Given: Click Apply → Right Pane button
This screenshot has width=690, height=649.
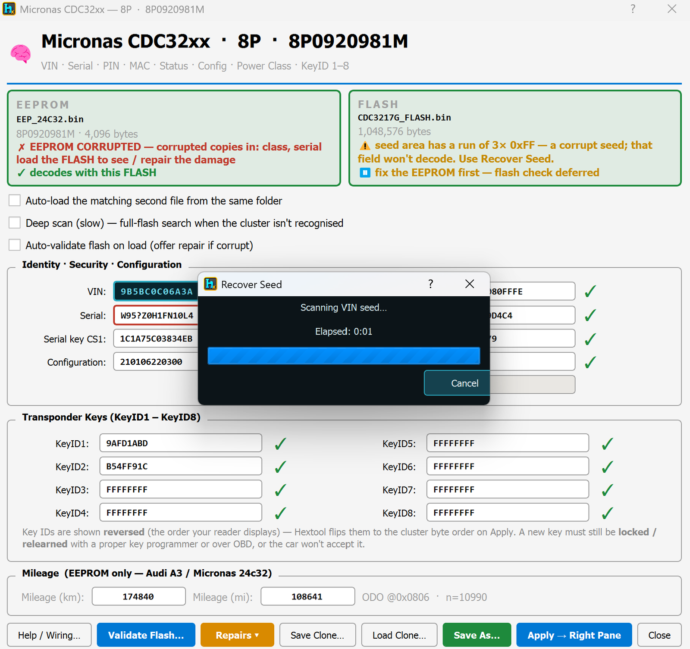Looking at the screenshot, I should [x=574, y=635].
